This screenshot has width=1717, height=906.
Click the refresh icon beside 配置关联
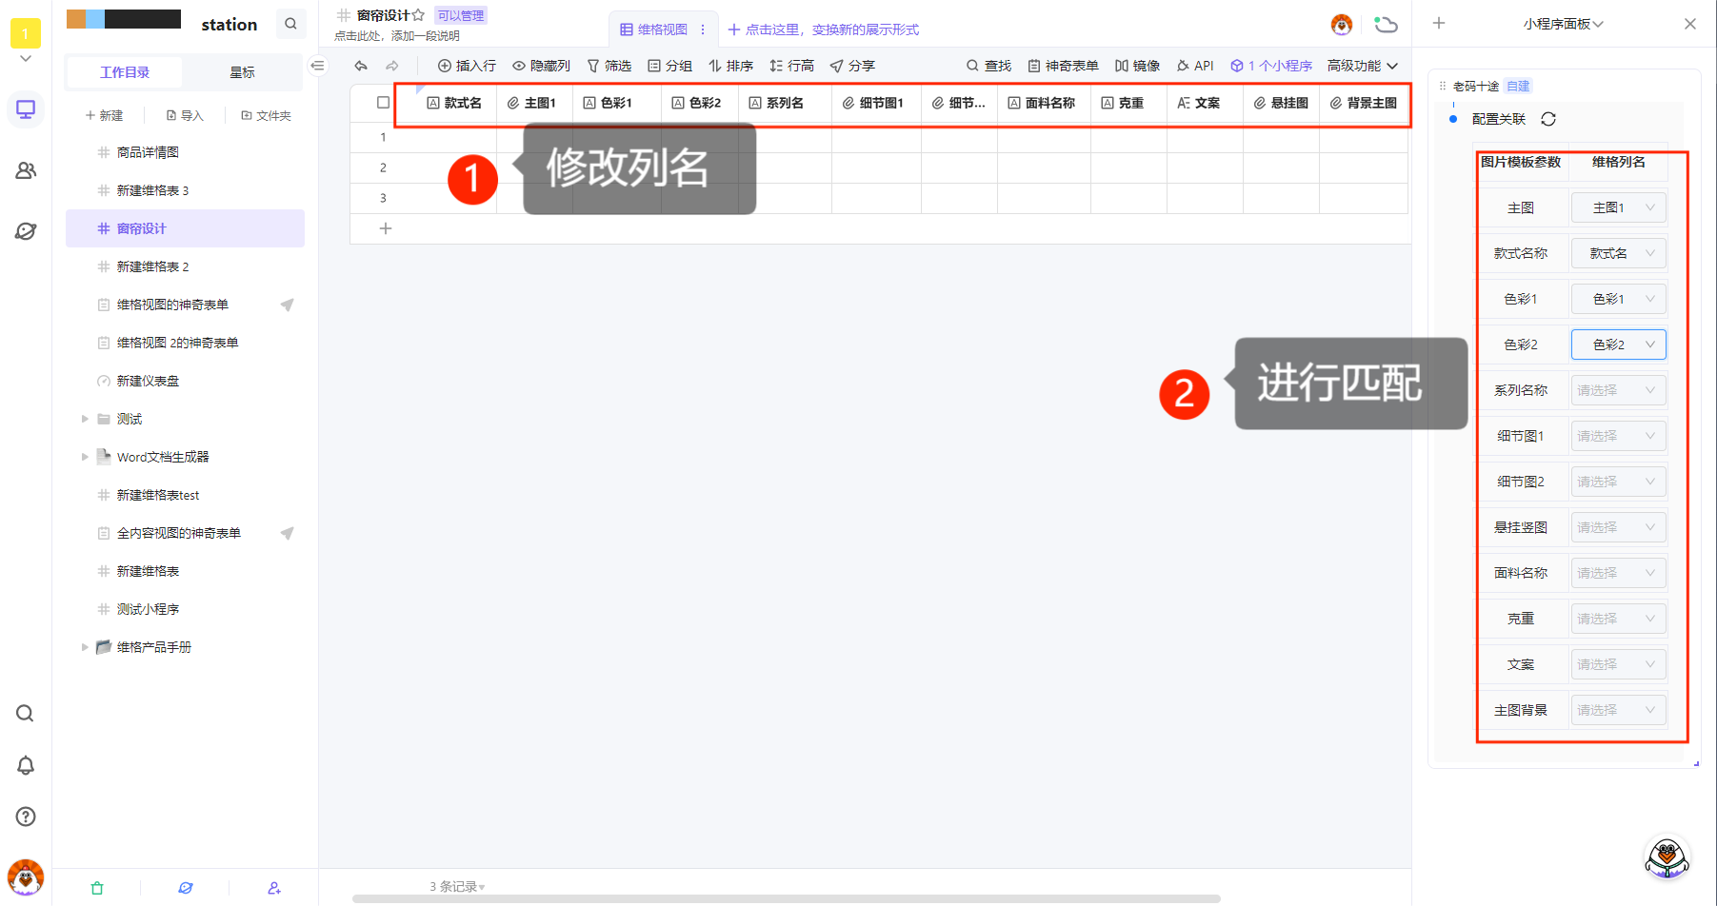click(1548, 119)
